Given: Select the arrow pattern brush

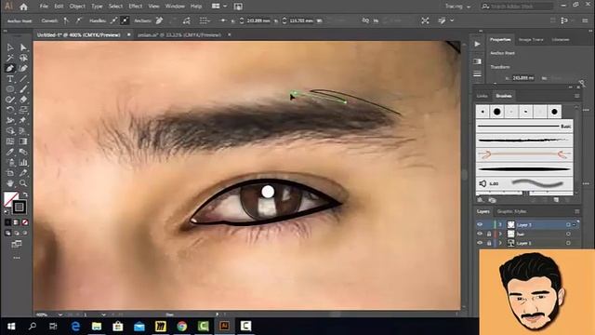Looking at the screenshot, I should coord(524,154).
